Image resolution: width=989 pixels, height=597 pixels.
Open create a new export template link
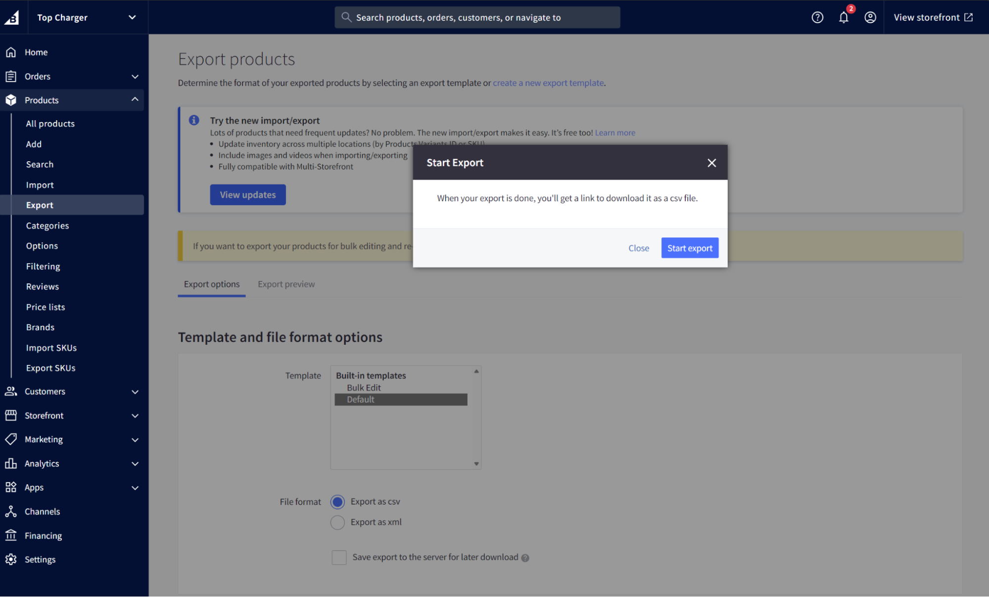click(548, 83)
